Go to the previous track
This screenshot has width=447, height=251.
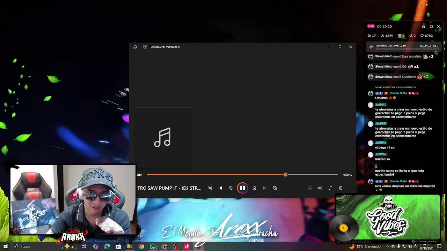pyautogui.click(x=220, y=188)
